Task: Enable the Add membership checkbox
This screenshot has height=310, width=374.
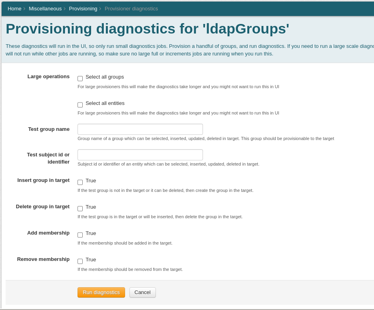Action: click(80, 235)
